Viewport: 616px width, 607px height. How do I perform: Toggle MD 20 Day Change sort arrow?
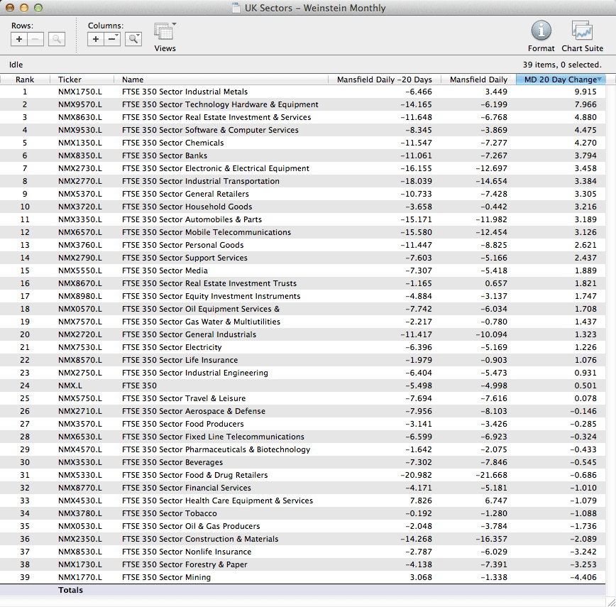[x=600, y=80]
